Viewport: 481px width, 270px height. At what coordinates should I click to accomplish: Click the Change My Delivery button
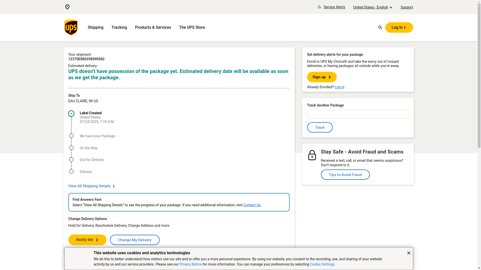point(135,240)
